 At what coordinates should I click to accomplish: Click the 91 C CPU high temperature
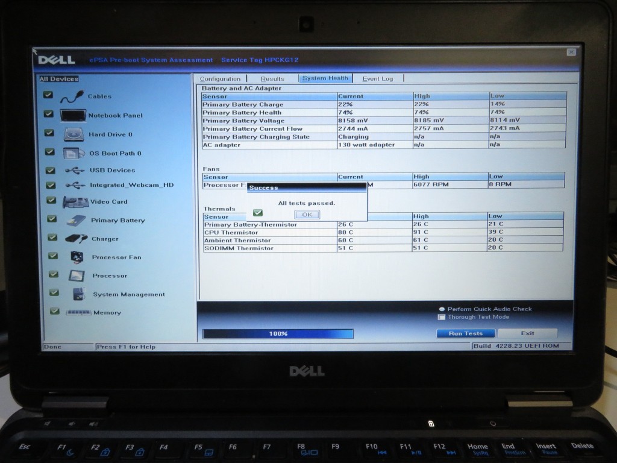point(421,232)
